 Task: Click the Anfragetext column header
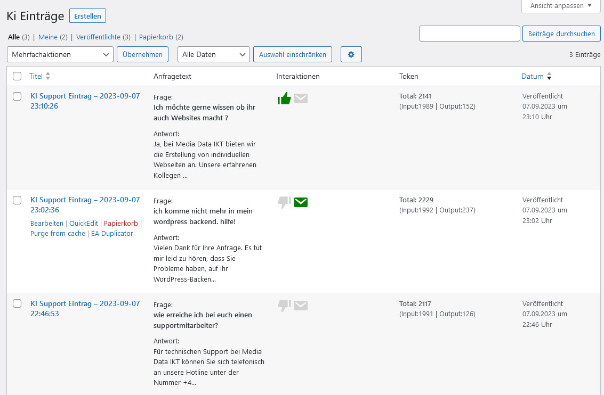coord(172,76)
